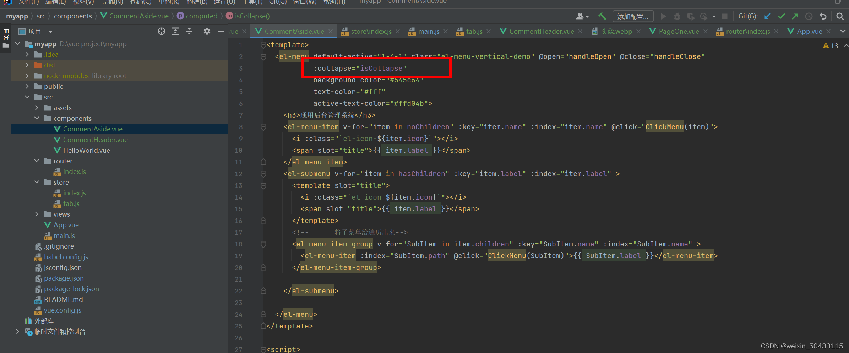Expand the views folder

pyautogui.click(x=37, y=214)
